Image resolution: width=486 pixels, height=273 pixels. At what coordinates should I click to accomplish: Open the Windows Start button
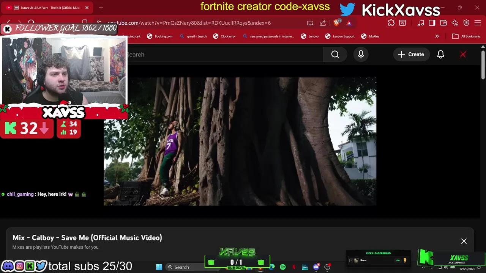(159, 267)
